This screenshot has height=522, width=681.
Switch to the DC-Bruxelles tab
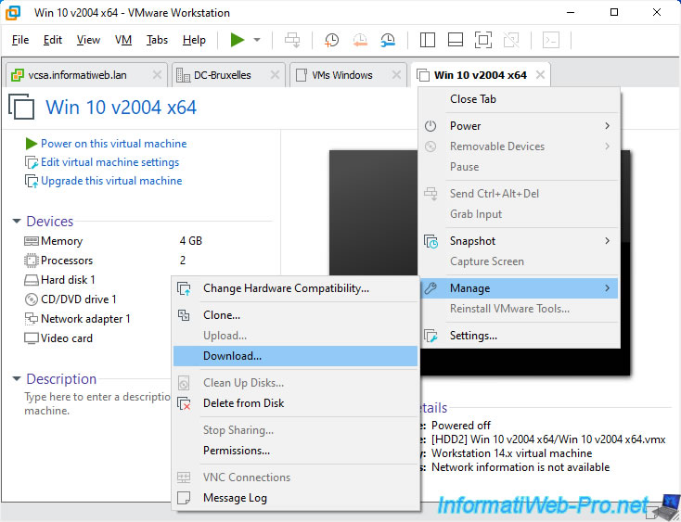tap(222, 75)
